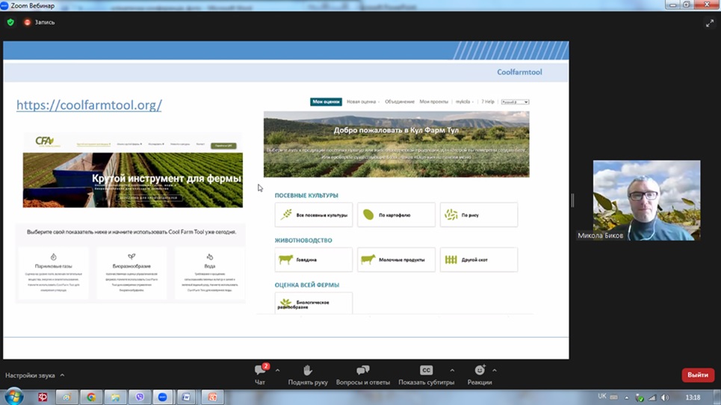Open the Reactions picker

tap(480, 374)
